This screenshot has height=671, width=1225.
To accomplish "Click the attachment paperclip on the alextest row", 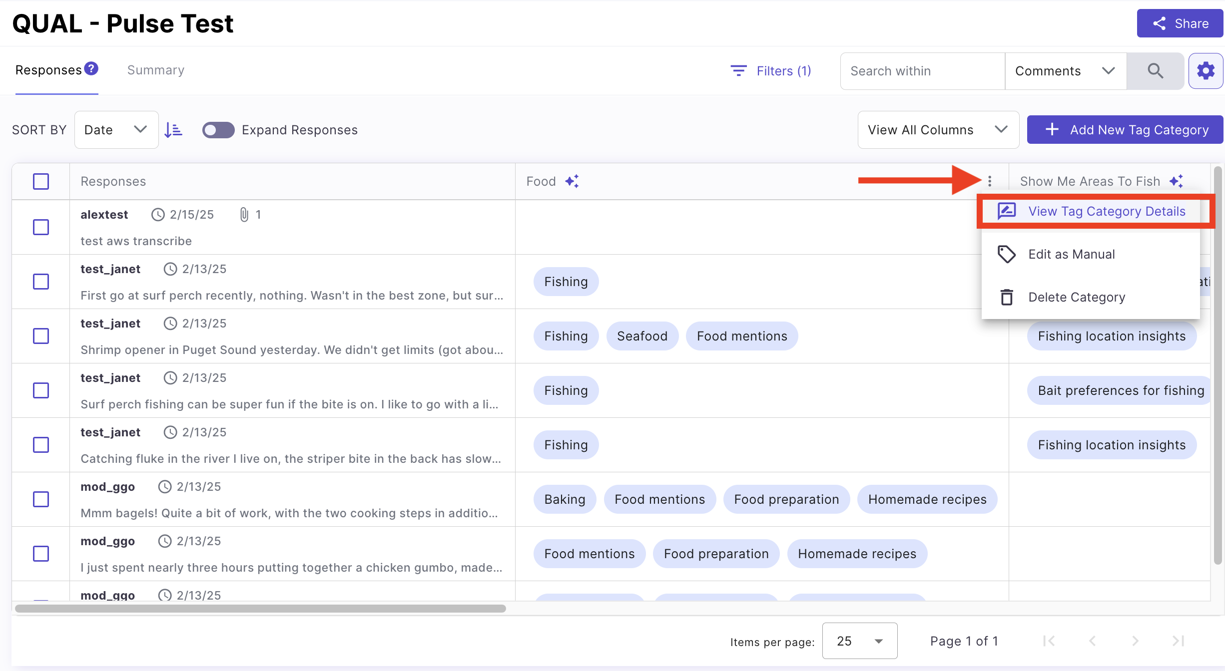I will 244,215.
